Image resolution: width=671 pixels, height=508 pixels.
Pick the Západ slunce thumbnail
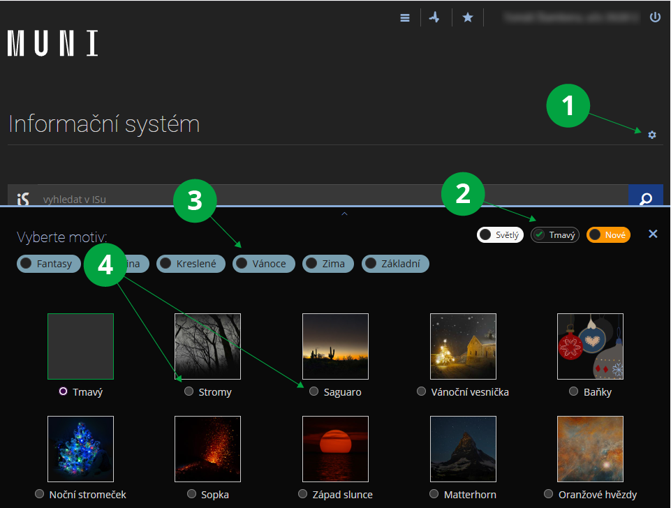coord(335,449)
